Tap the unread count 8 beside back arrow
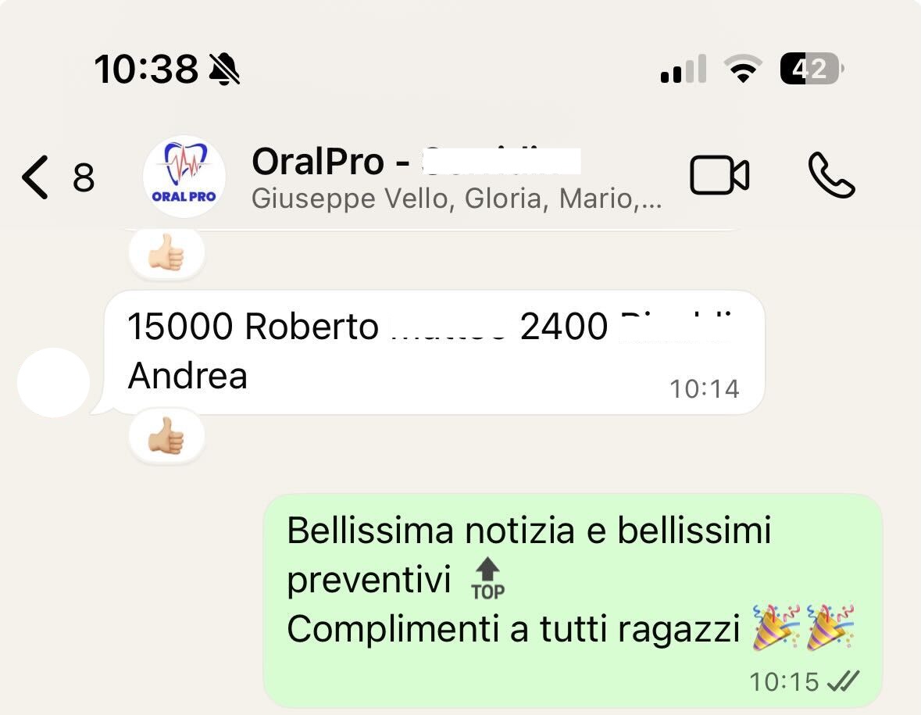This screenshot has width=921, height=715. (84, 177)
